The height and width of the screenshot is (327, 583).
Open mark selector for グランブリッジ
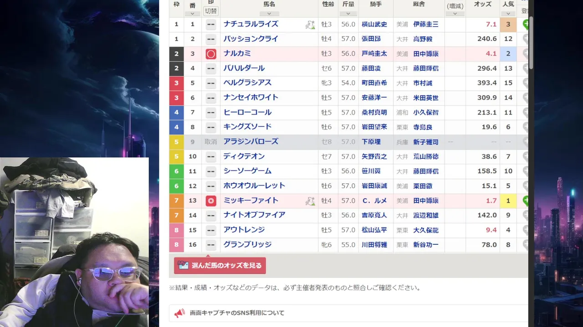(211, 245)
